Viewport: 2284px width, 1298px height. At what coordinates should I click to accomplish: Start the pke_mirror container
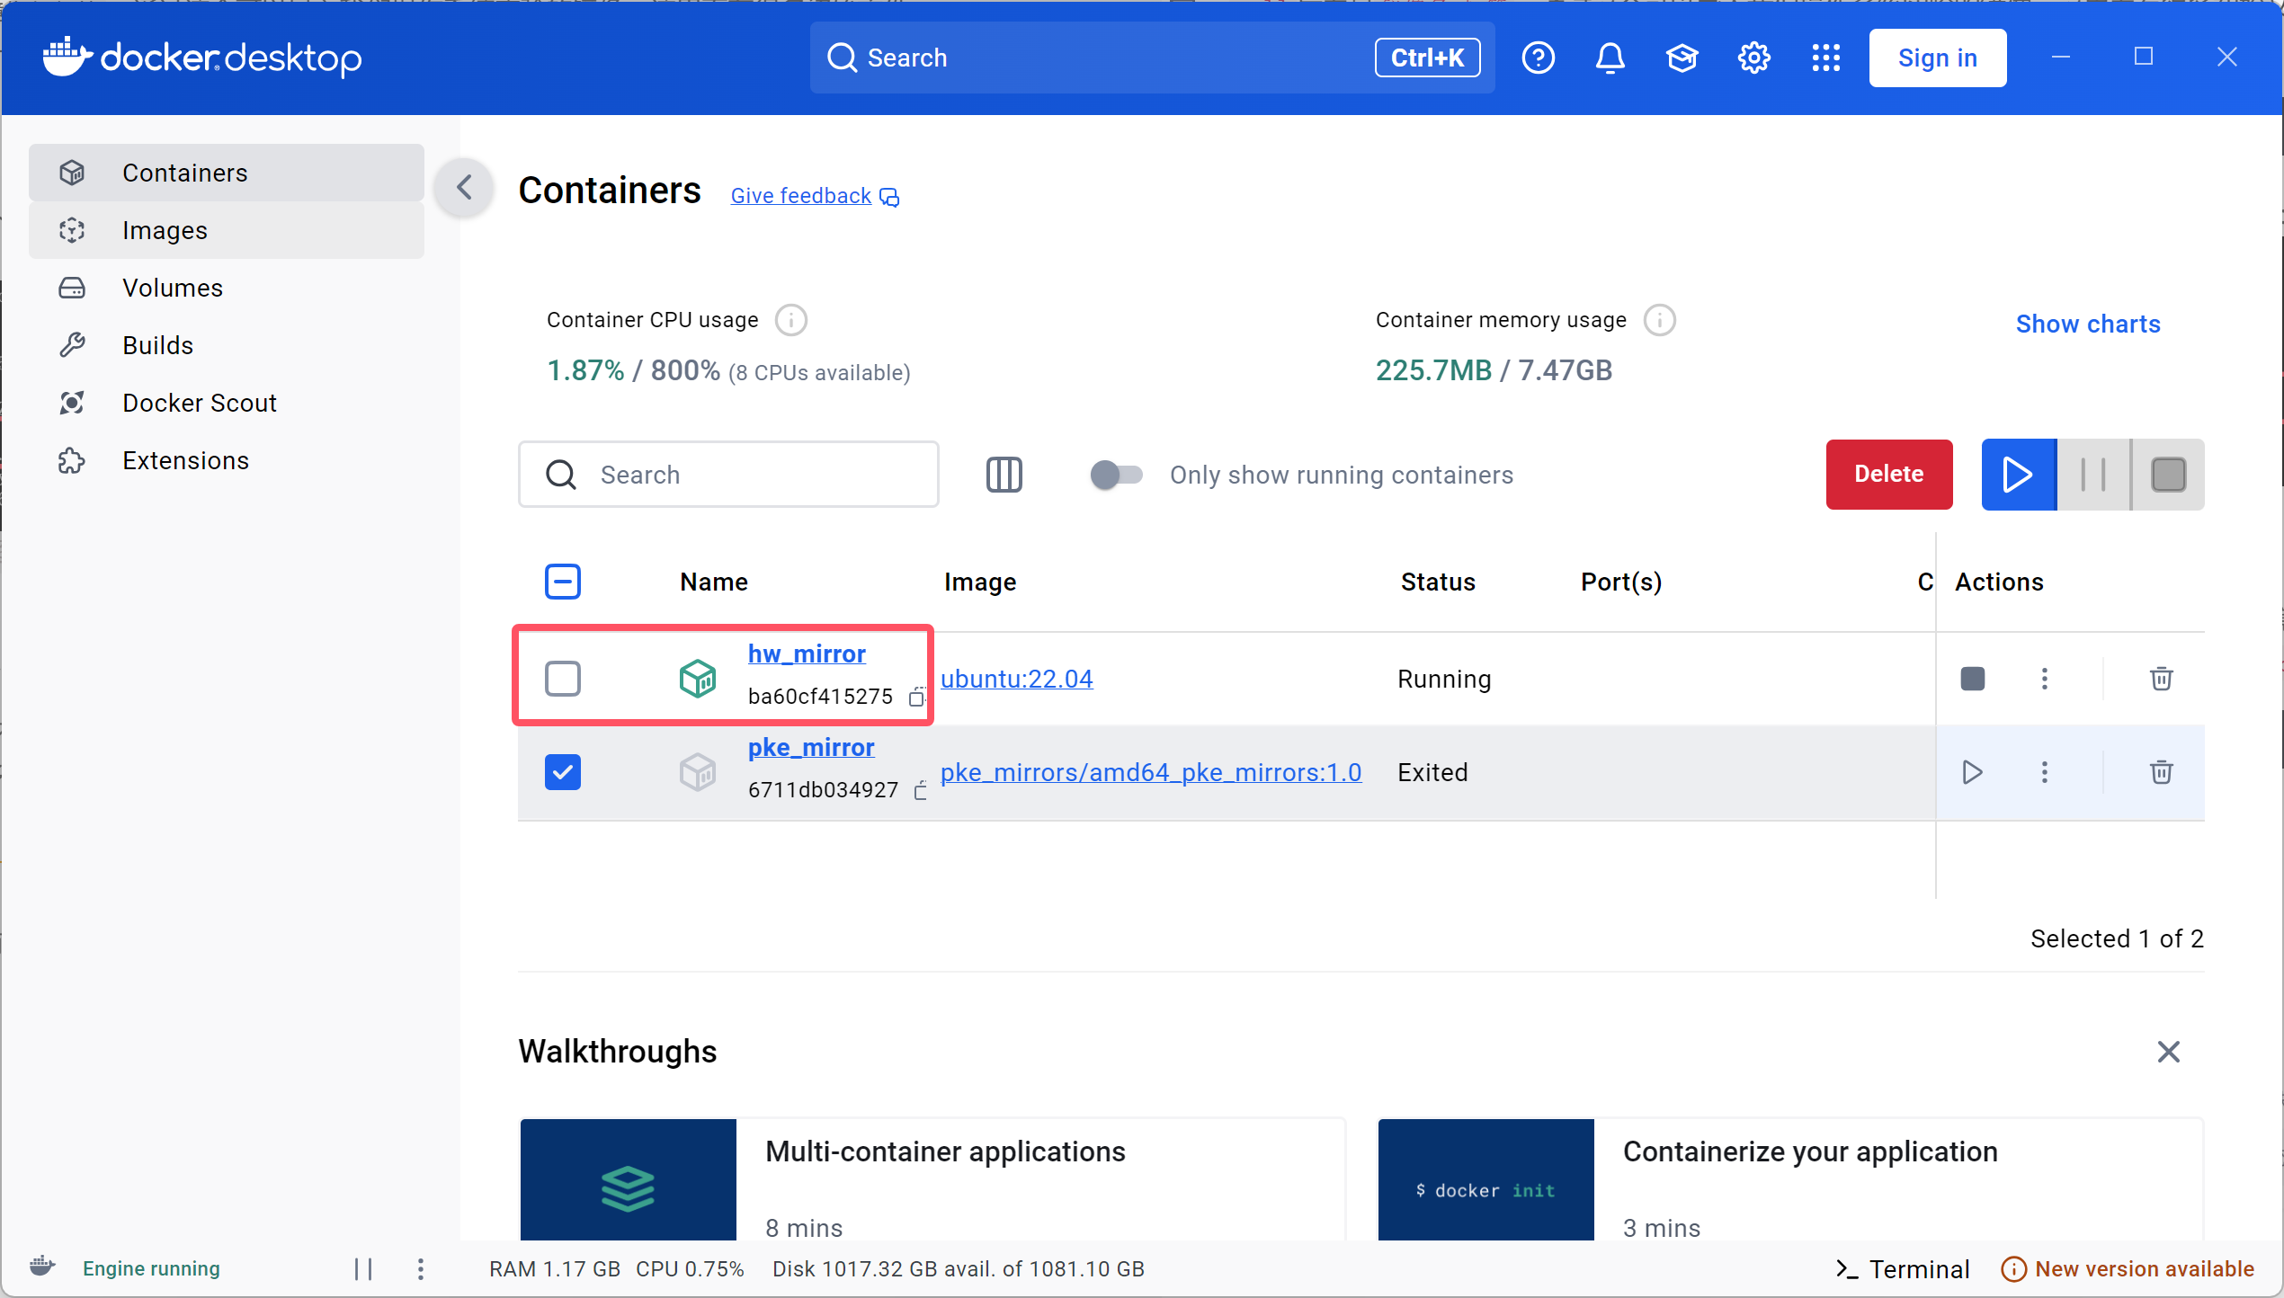pyautogui.click(x=1972, y=771)
